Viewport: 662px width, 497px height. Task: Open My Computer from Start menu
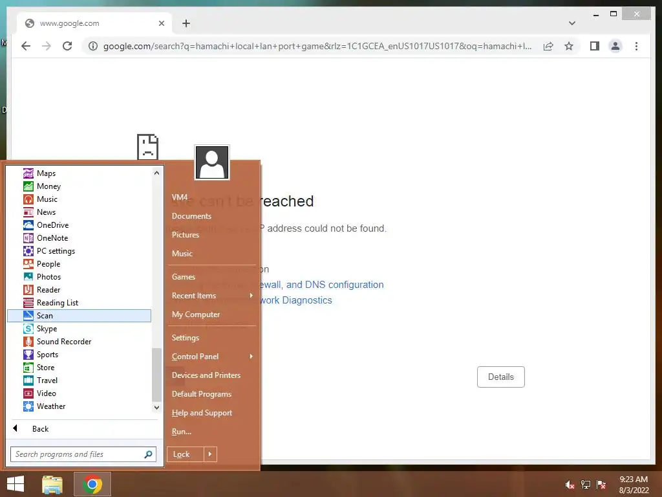(195, 315)
